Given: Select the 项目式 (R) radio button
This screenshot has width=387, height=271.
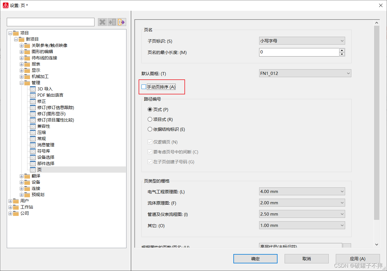Looking at the screenshot, I should coord(150,119).
